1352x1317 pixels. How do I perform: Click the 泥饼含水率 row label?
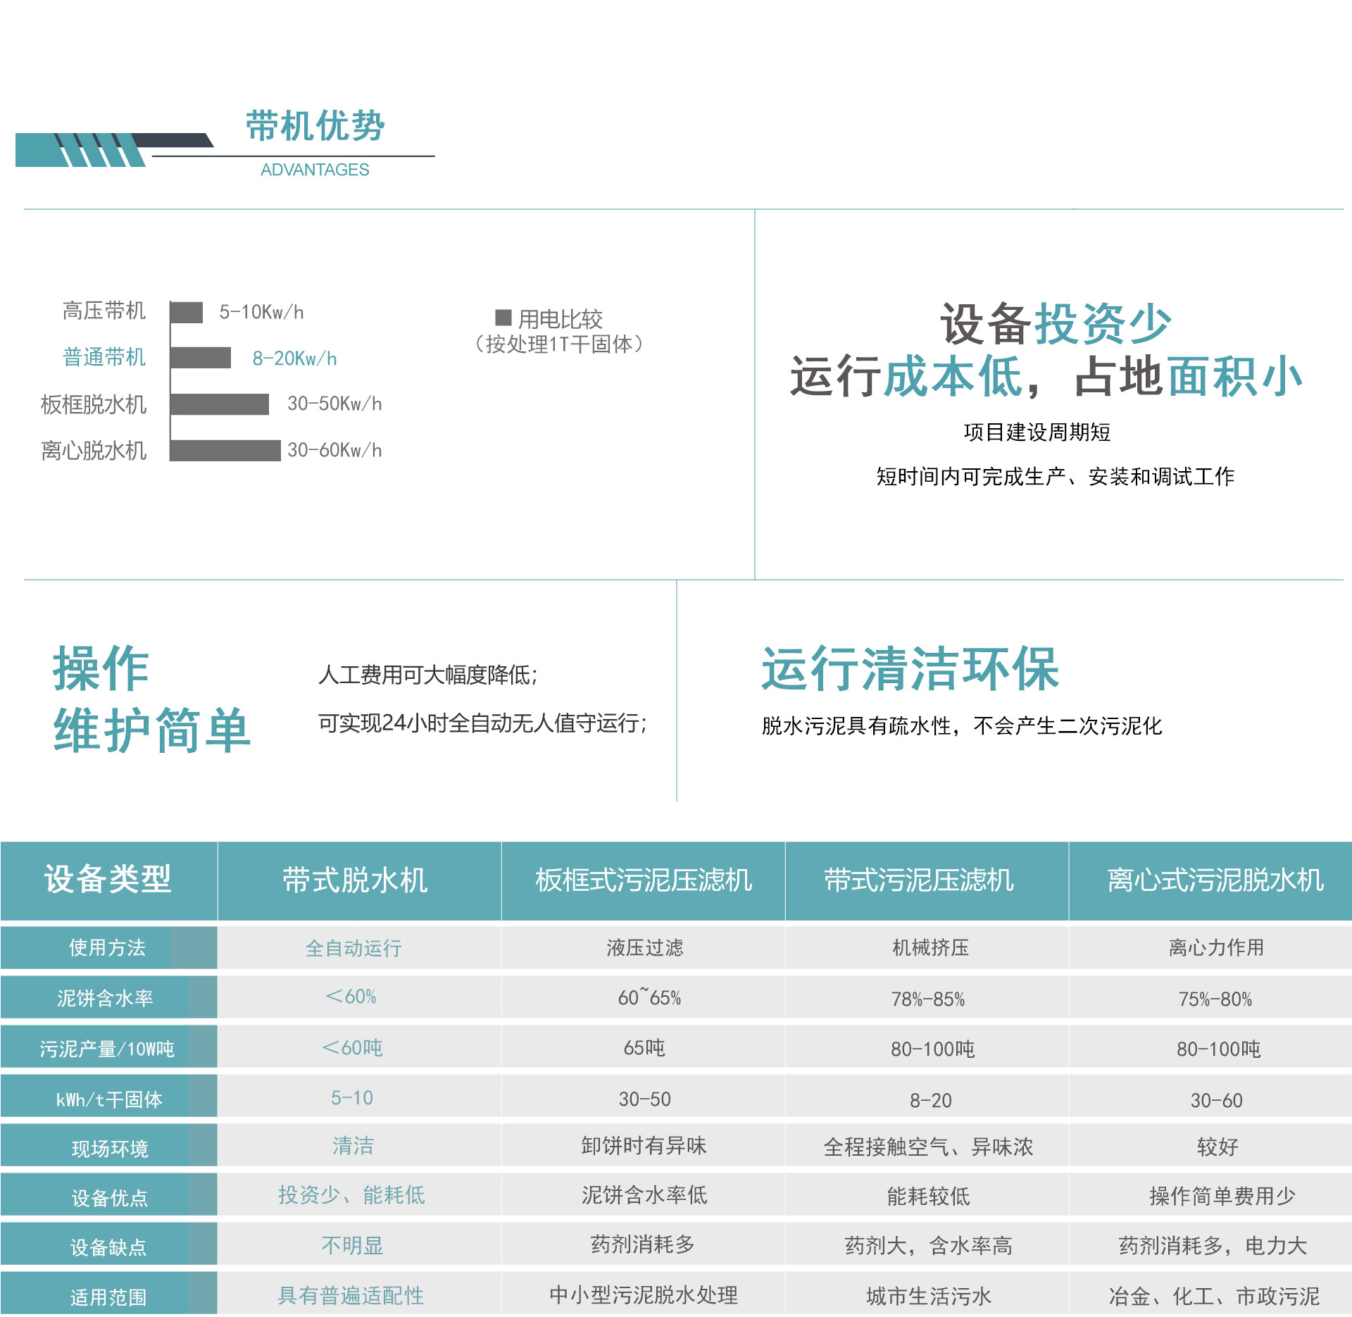[x=105, y=998]
